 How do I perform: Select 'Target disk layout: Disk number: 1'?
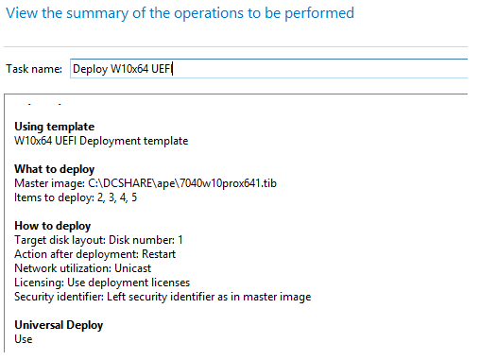click(x=98, y=240)
